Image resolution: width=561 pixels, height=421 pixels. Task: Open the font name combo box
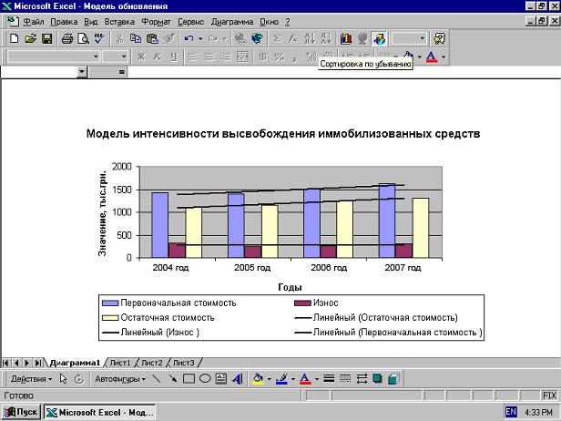click(53, 56)
